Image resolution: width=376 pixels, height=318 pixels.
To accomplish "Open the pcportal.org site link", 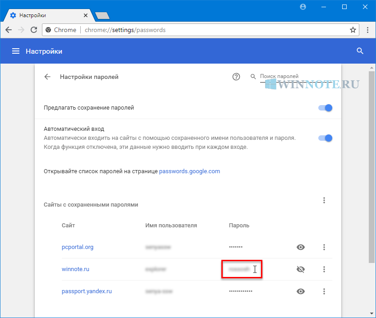I will pyautogui.click(x=78, y=247).
